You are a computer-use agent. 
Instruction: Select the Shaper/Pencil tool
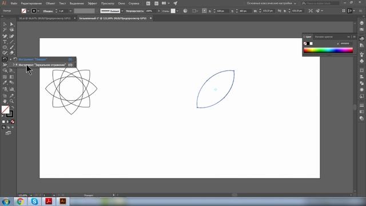(x=5, y=53)
